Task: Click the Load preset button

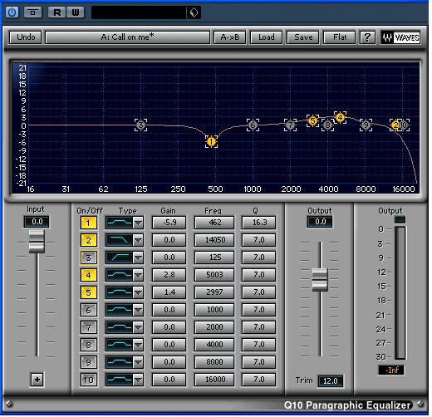Action: (266, 37)
